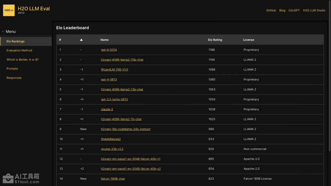Sort table by Name column header
The height and width of the screenshot is (186, 331).
[104, 40]
